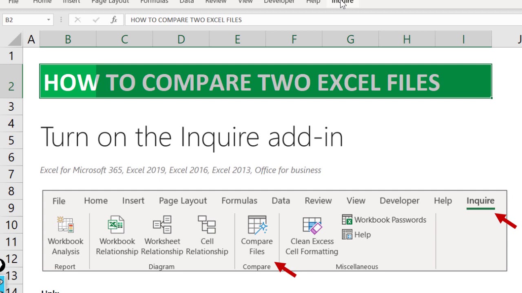The height and width of the screenshot is (293, 522).
Task: Open the Home tab in the top ribbon
Action: [42, 2]
